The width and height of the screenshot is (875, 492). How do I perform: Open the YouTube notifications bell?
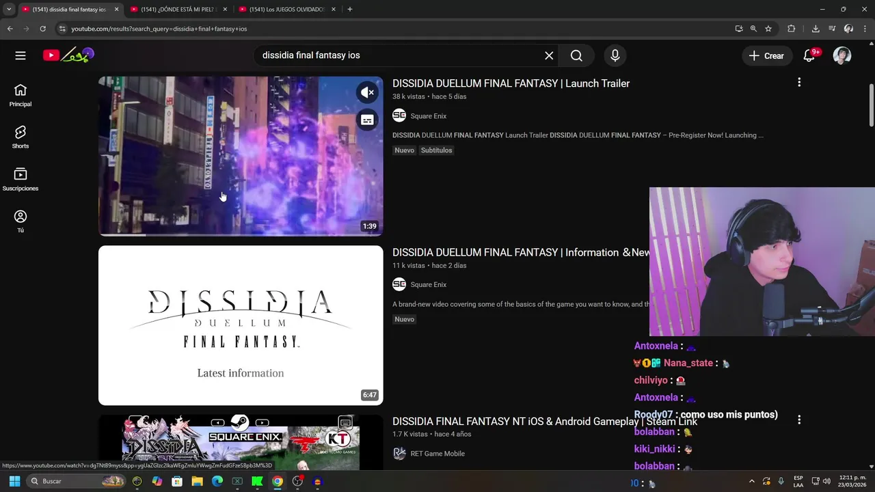(x=809, y=56)
